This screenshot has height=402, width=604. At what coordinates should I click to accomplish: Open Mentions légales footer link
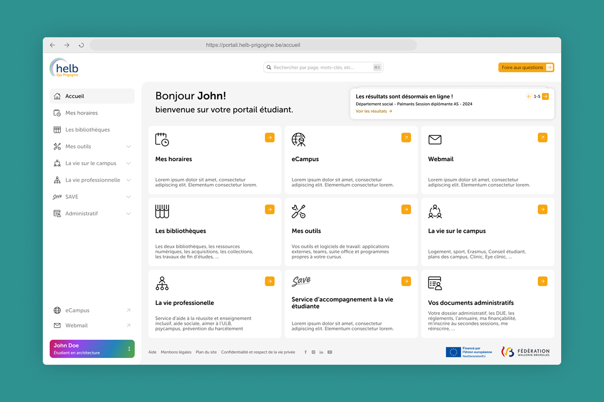click(x=176, y=352)
